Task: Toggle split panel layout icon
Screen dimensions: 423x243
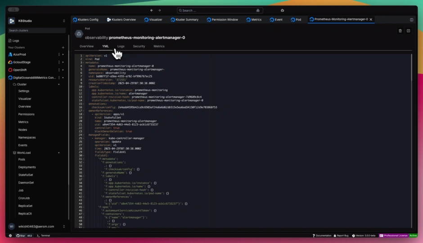Action: 412,20
